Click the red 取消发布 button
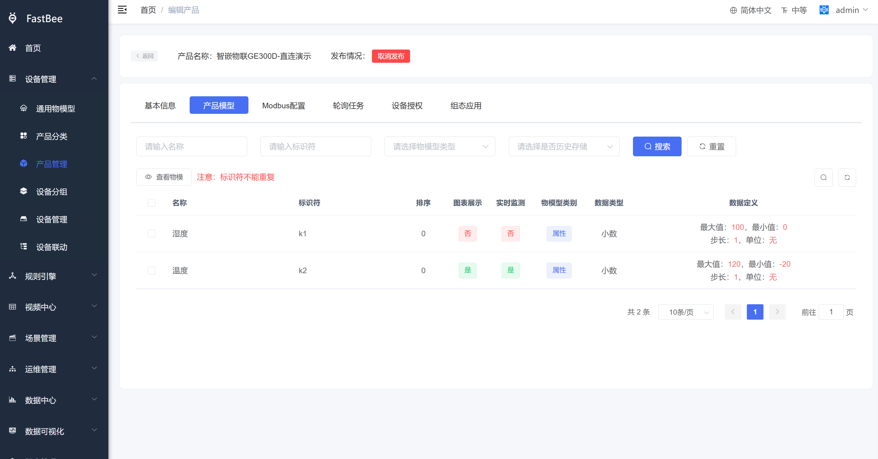The width and height of the screenshot is (878, 459). coord(391,56)
